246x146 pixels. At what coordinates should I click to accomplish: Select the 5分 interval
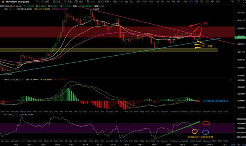(131, 2)
